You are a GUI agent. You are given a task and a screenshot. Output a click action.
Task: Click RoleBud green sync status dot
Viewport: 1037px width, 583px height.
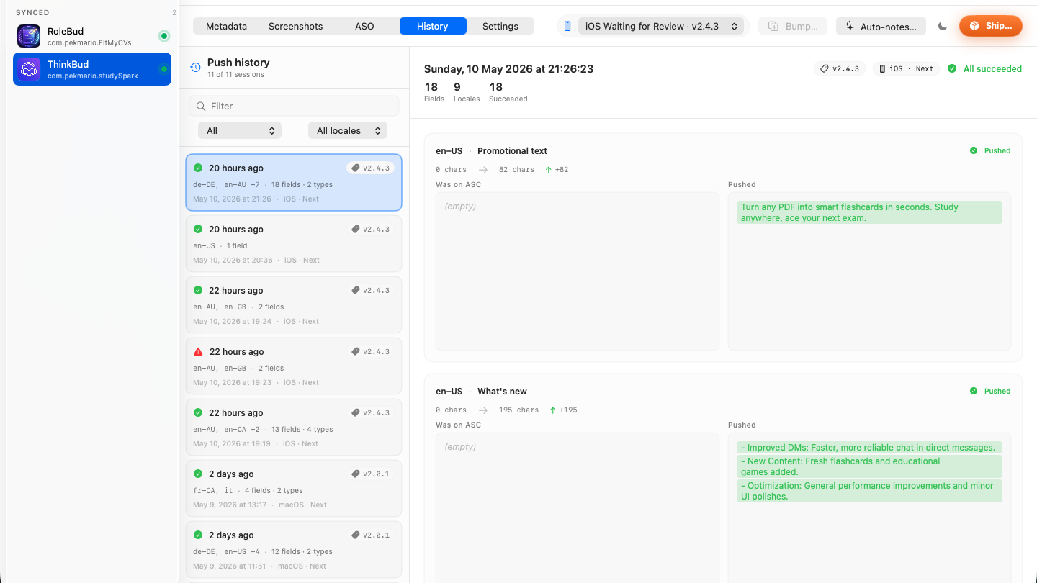[x=163, y=36]
